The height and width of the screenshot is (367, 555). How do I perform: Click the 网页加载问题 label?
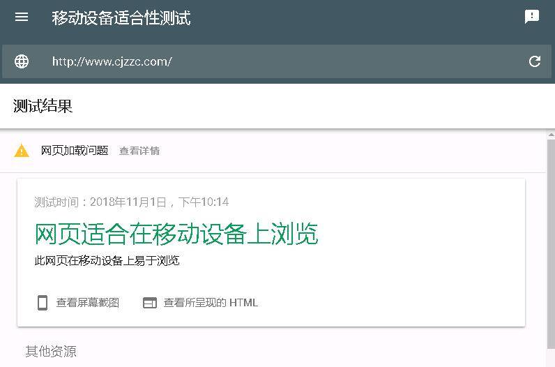75,151
